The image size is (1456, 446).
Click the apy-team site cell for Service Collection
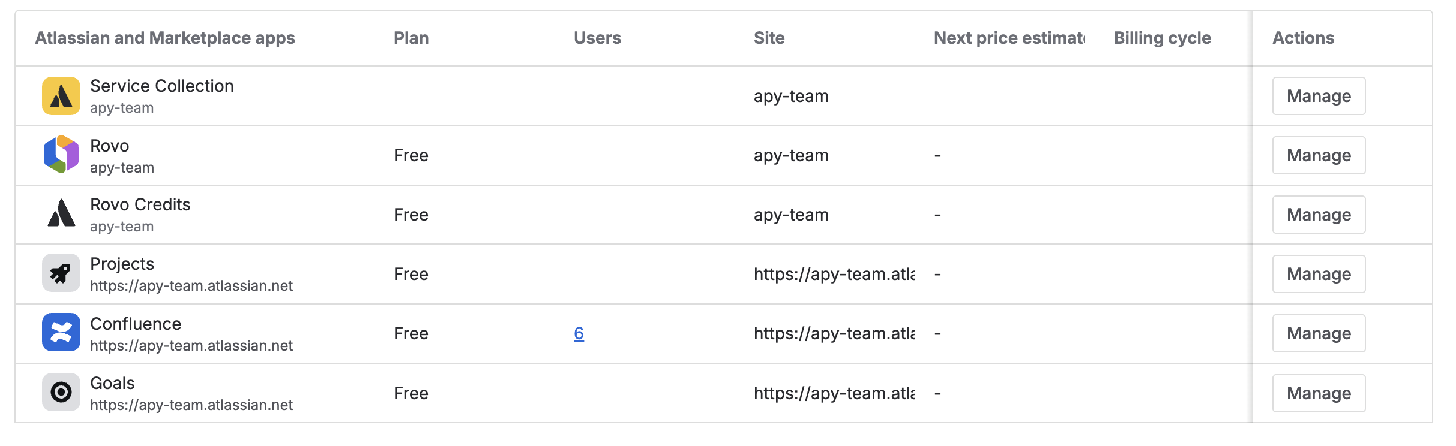click(791, 96)
